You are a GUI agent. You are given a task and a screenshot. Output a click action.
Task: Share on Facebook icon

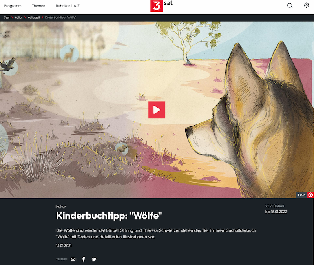(84, 259)
